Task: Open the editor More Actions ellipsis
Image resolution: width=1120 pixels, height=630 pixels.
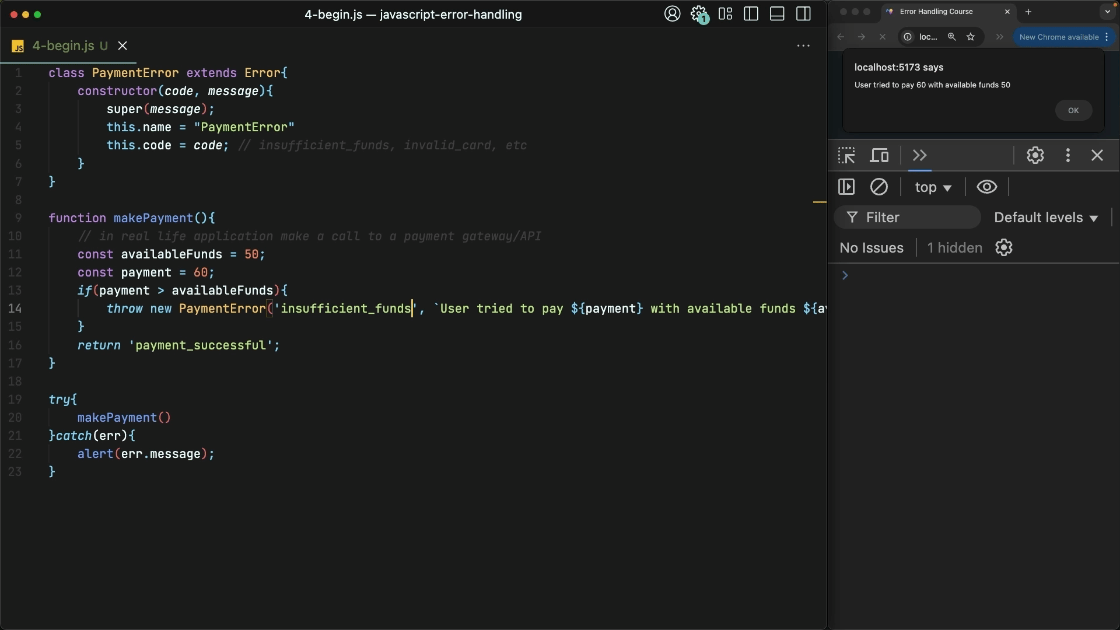Action: 803,46
